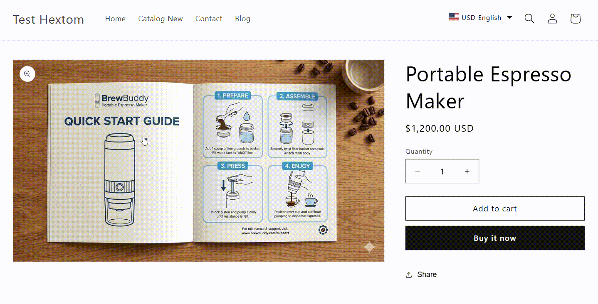
Task: Click the US flag currency icon
Action: coord(454,17)
